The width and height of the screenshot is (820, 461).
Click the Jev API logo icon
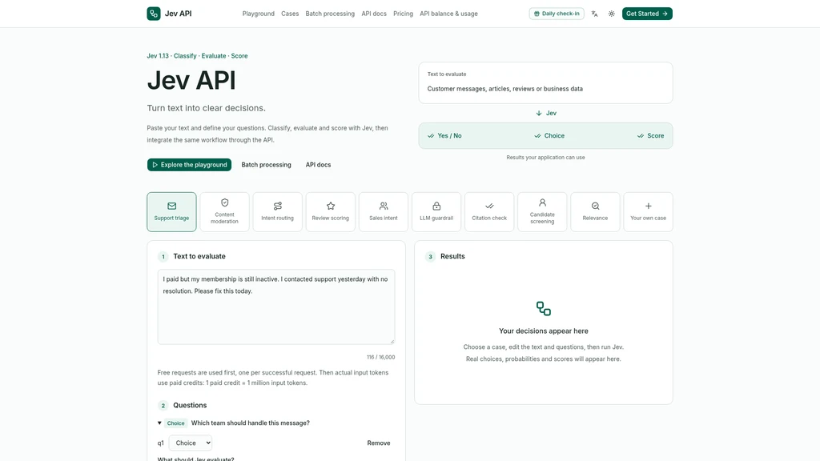[x=154, y=14]
